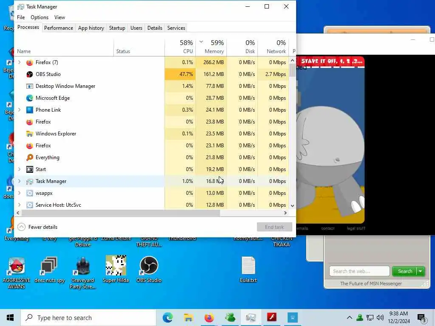
Task: Show hidden system tray icons
Action: (350, 318)
